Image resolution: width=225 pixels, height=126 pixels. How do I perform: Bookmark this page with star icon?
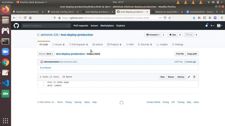pos(169,18)
